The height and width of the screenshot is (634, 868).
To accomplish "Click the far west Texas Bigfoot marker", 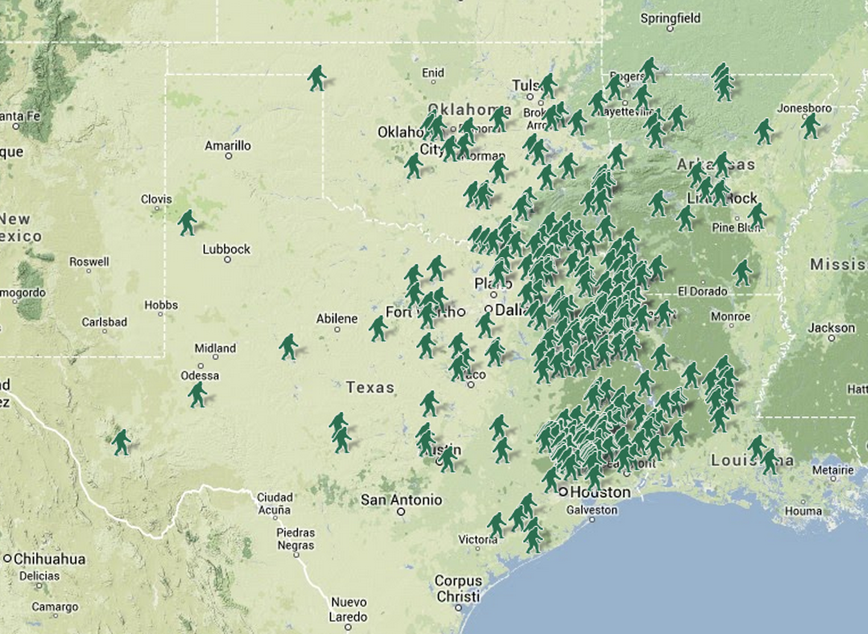I will click(x=121, y=442).
